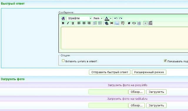Click the file field for radikal.ru
The height and width of the screenshot is (111, 188).
click(108, 105)
